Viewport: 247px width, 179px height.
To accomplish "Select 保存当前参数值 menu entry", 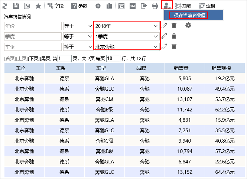I will [x=194, y=15].
